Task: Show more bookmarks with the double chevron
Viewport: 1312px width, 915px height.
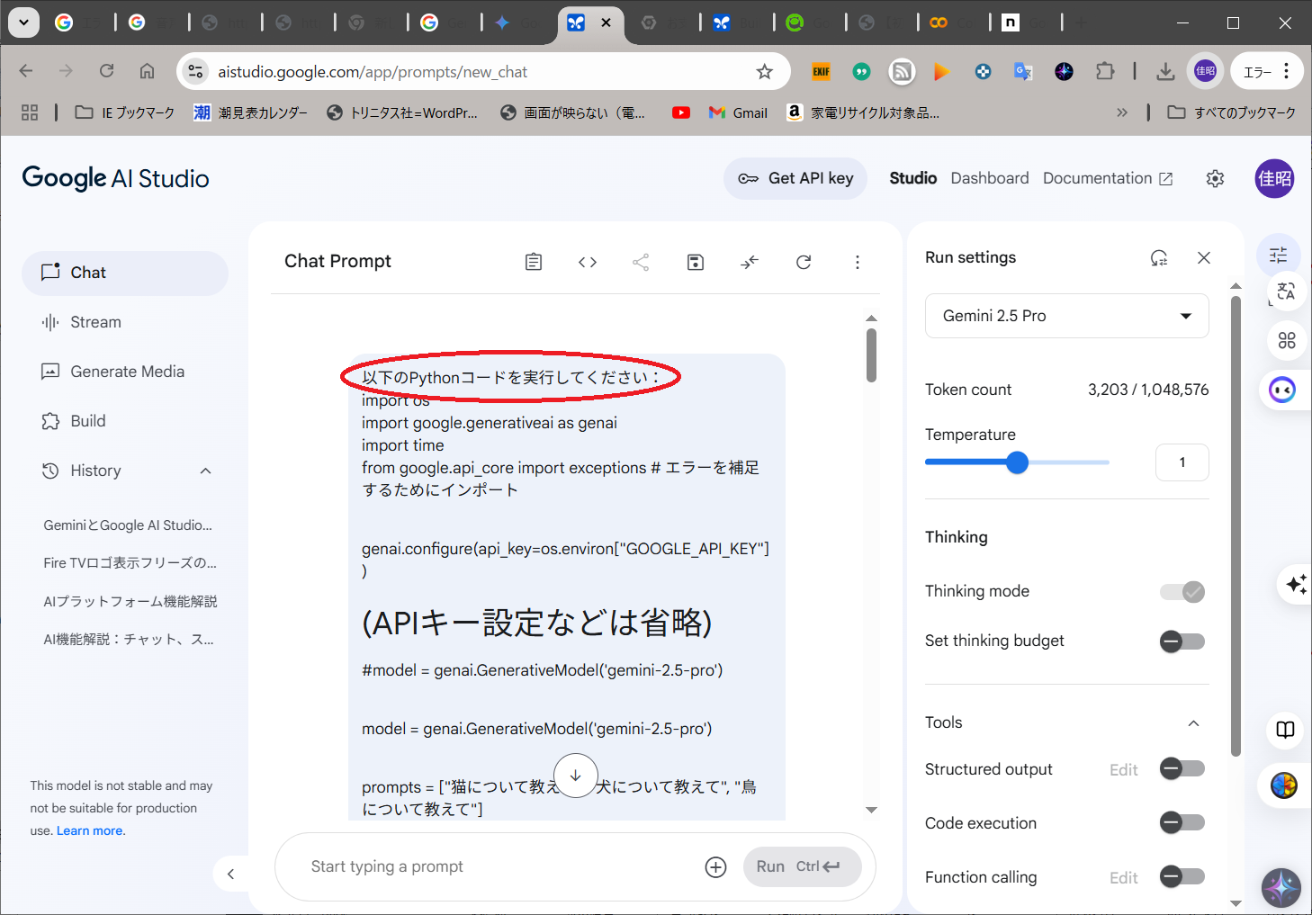Action: 1122,112
